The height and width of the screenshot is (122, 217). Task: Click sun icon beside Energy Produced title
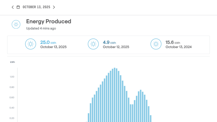click(x=16, y=25)
